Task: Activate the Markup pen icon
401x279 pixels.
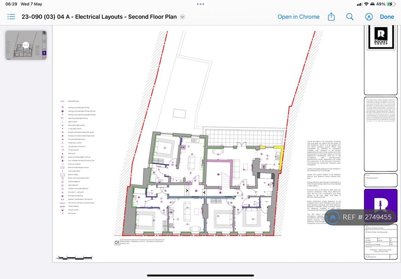Action: (368, 16)
